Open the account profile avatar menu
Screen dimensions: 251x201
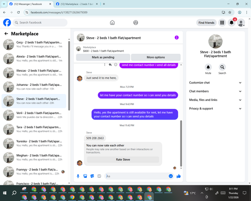tap(241, 23)
